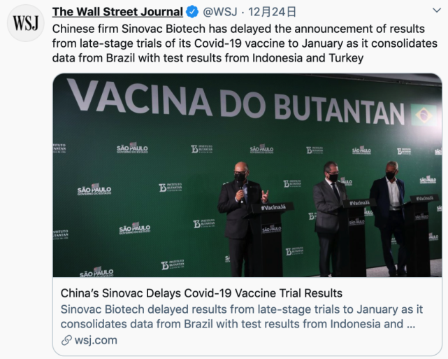Click the Brazilian flag in the photo
Image resolution: width=448 pixels, height=359 pixels.
(x=422, y=115)
